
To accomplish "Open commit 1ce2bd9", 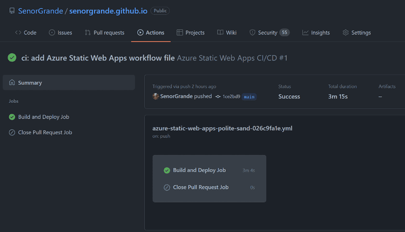I will point(231,96).
